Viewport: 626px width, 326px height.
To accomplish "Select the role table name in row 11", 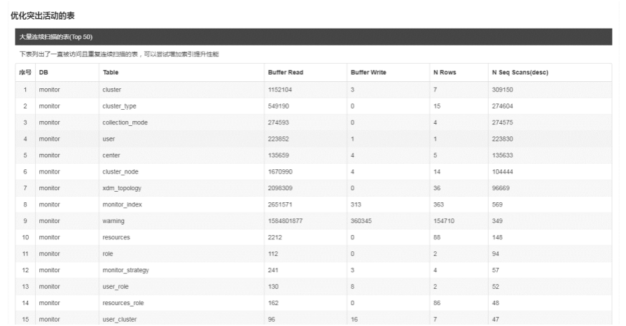I will [x=108, y=253].
